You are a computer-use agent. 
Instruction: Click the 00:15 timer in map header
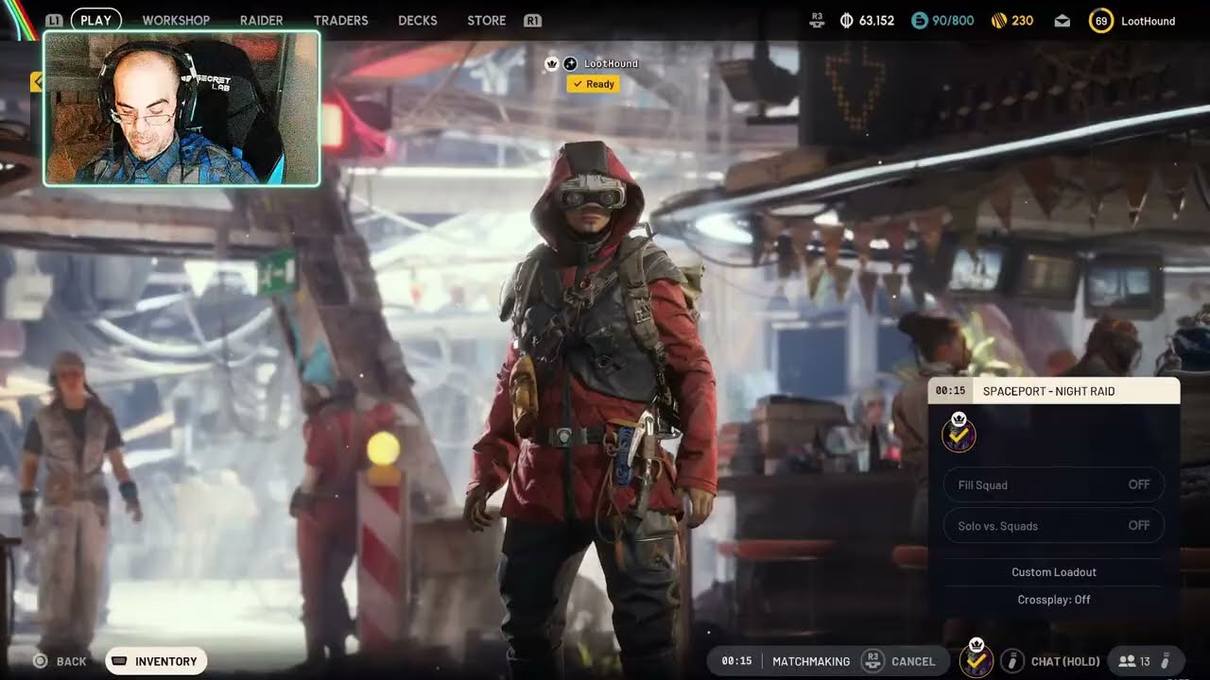(950, 391)
